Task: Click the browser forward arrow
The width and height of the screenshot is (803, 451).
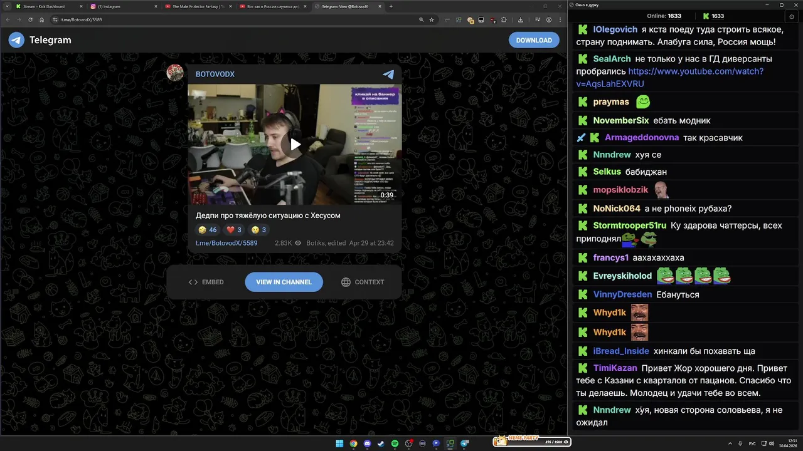Action: tap(19, 19)
